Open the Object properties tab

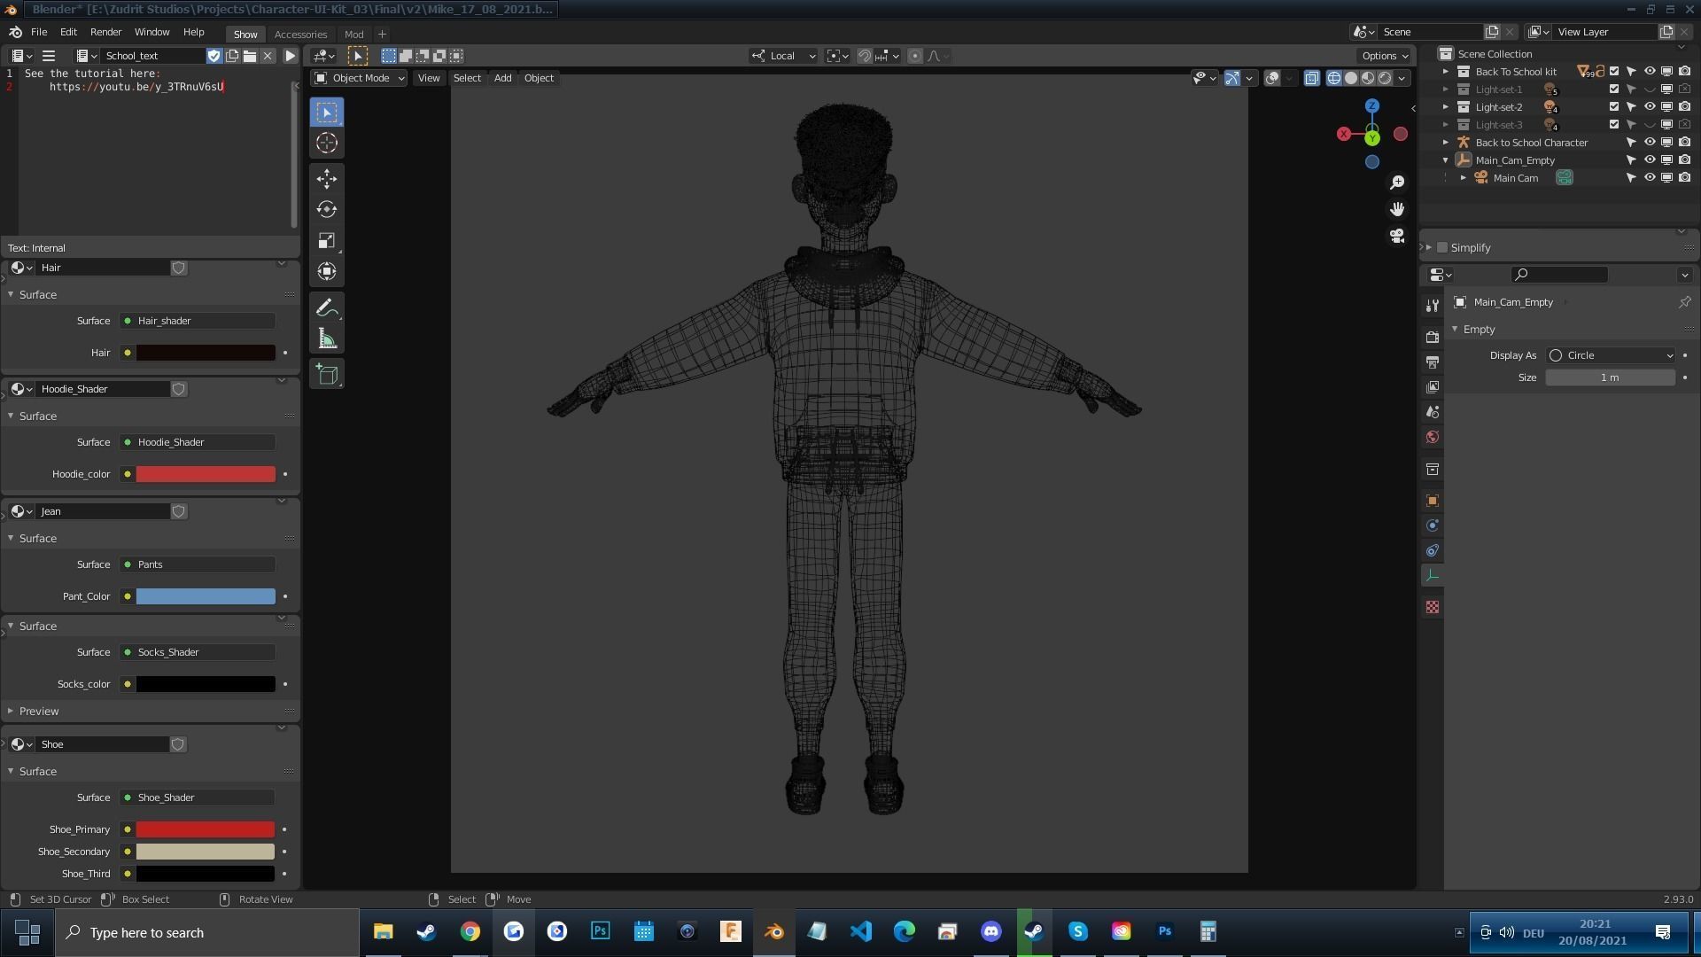tap(1433, 501)
